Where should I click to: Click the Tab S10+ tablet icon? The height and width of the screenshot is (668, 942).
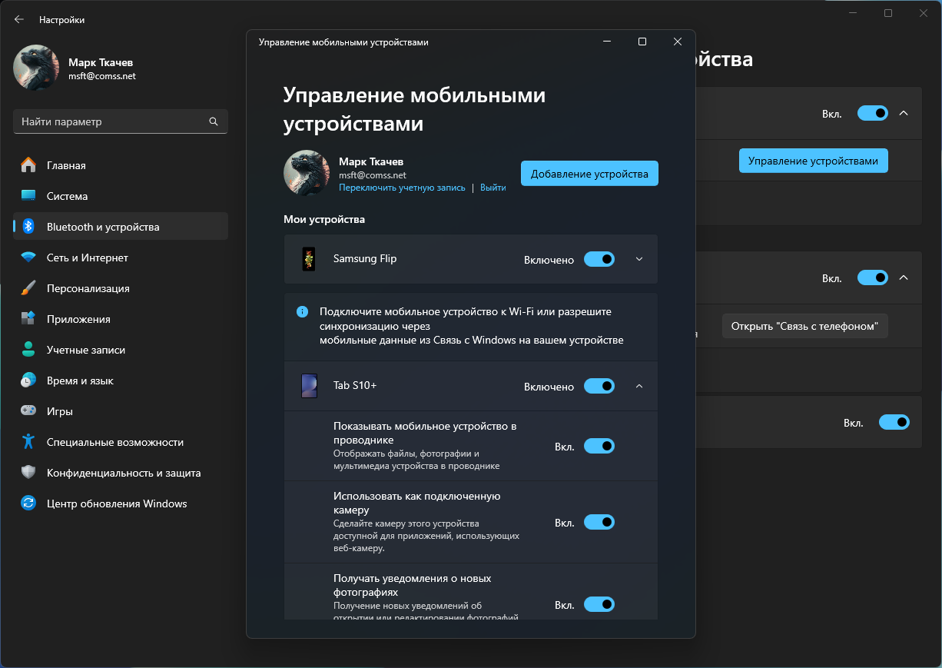(309, 386)
